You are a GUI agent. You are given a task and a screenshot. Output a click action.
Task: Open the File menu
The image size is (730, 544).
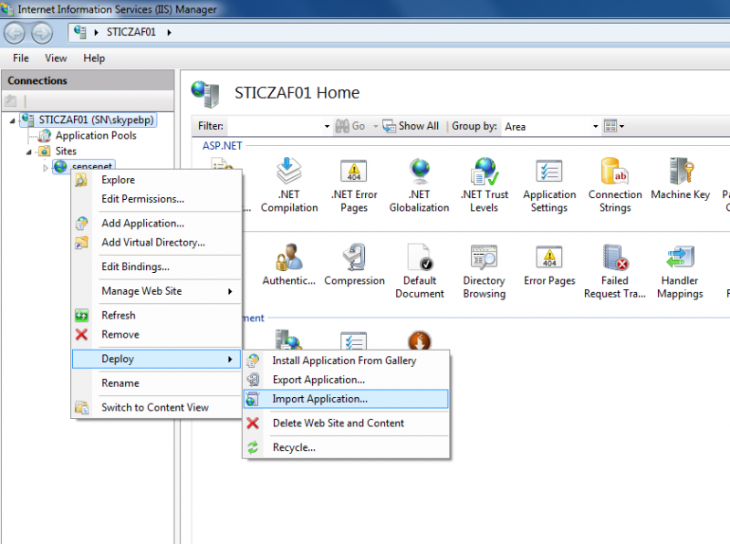tap(21, 58)
